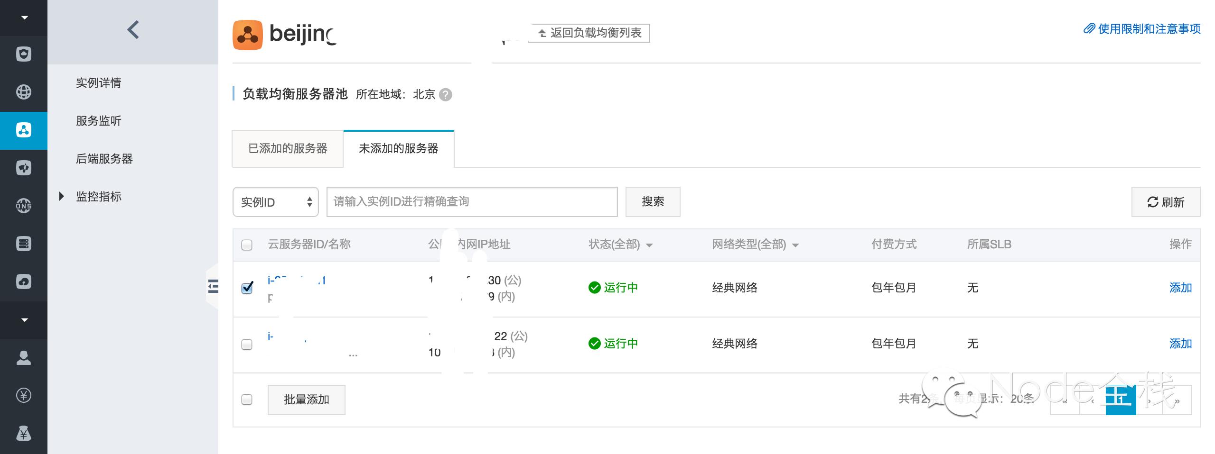Click the second server instance ID link

(x=288, y=336)
